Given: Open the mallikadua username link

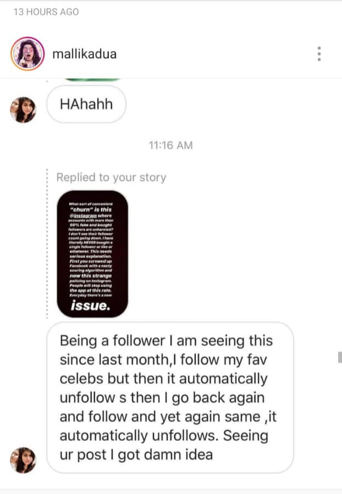Looking at the screenshot, I should (84, 54).
